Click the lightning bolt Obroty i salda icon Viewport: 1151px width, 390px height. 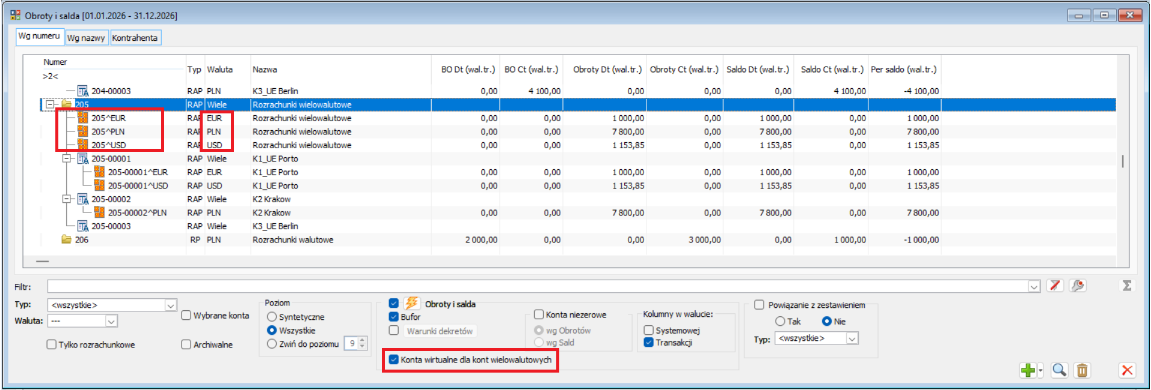(412, 304)
